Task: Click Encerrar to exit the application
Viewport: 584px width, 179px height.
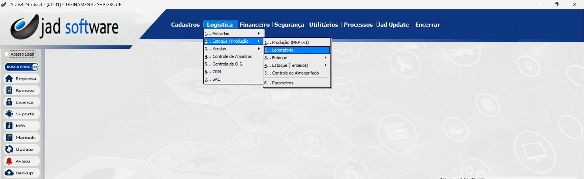Action: [427, 25]
